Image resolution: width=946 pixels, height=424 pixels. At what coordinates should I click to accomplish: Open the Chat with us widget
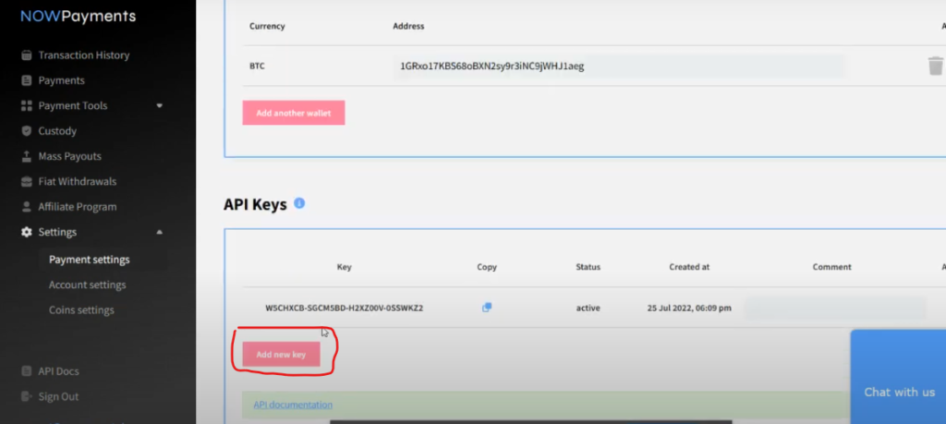(x=898, y=392)
